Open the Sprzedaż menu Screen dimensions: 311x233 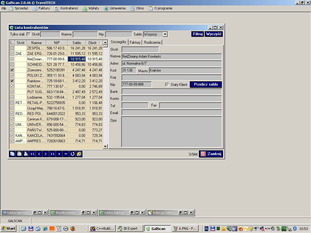[x=19, y=8]
